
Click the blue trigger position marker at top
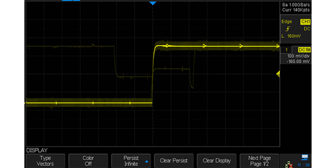(x=152, y=4)
